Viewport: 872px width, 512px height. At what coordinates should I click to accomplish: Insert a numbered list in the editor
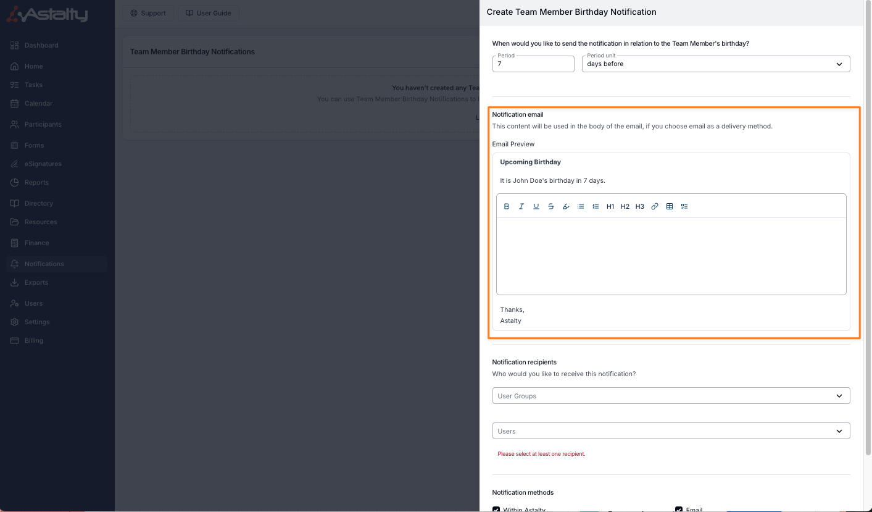(x=596, y=206)
